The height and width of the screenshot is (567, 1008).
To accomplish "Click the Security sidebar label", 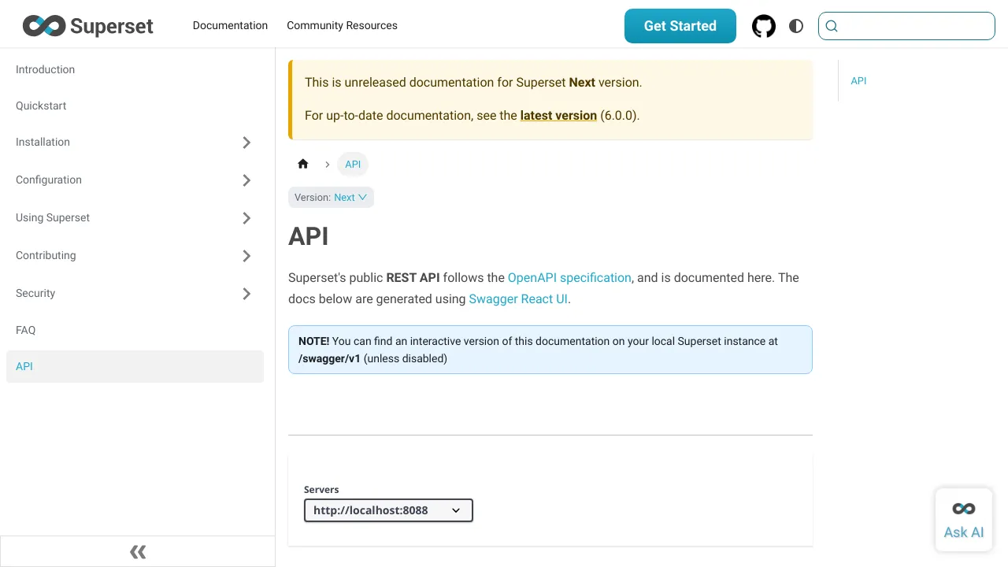I will click(35, 293).
